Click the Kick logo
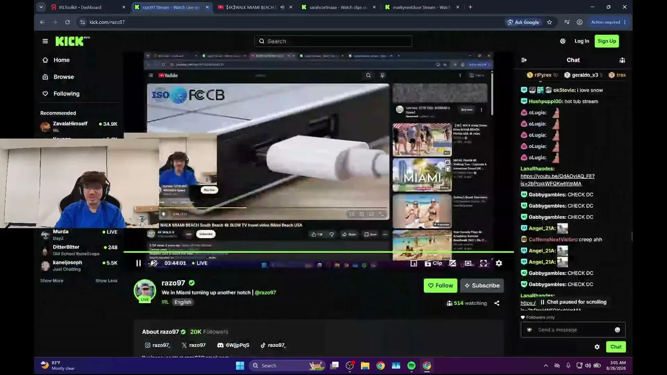Viewport: 667px width, 375px height. click(x=72, y=41)
